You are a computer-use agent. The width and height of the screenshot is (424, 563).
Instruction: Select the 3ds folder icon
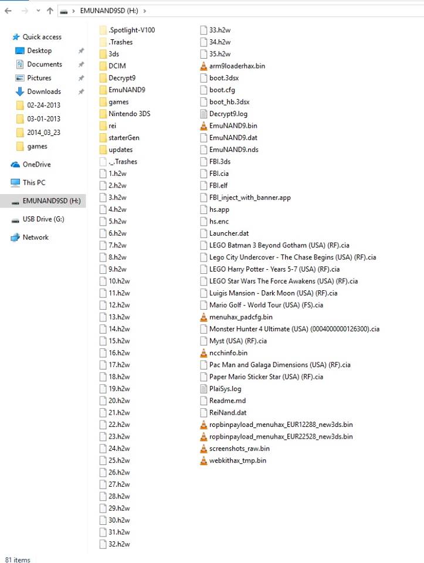coord(103,54)
